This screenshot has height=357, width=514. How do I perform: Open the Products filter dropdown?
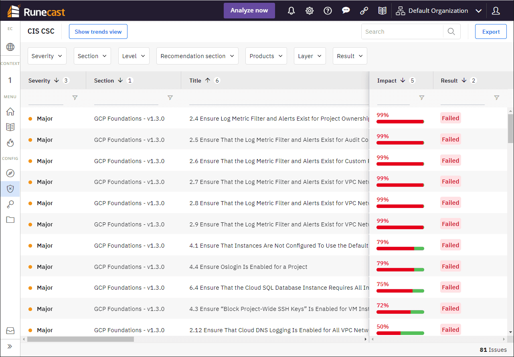tap(266, 56)
